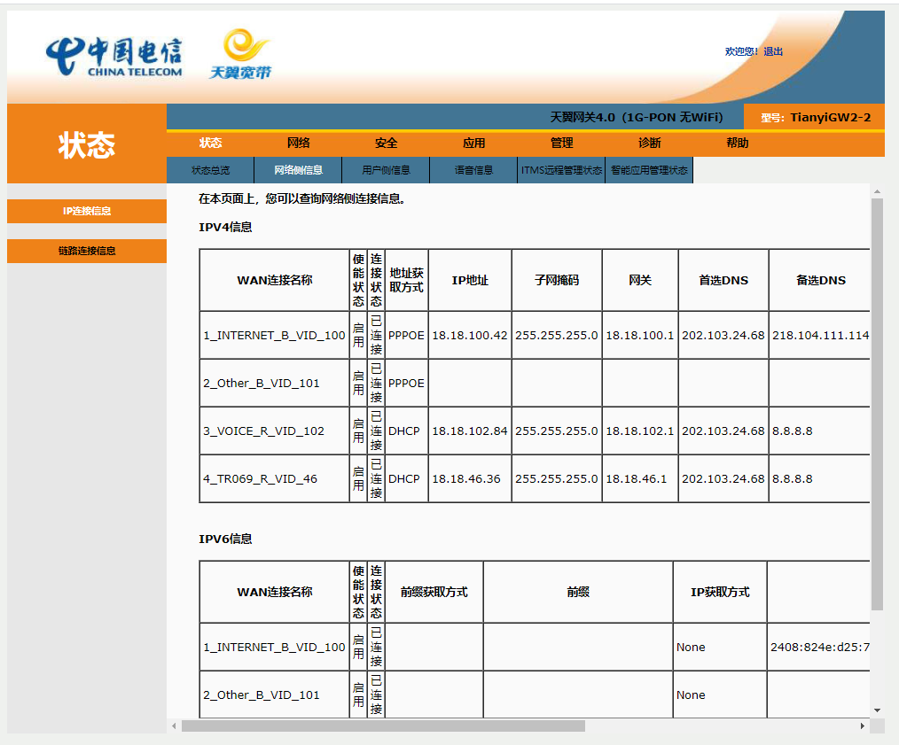Open the 应用 main menu tab
The image size is (899, 745).
coord(473,144)
